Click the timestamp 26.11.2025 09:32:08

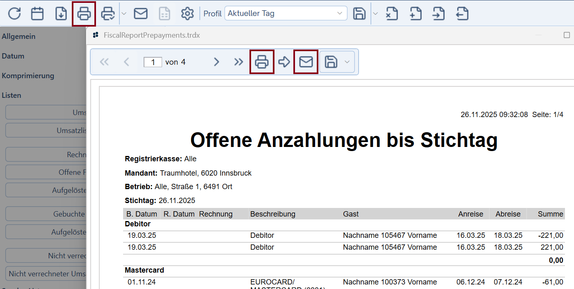coord(494,115)
